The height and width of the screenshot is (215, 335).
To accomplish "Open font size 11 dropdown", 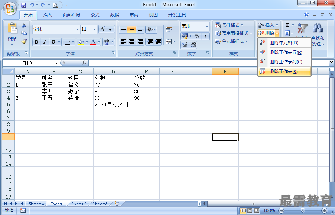I will pos(94,29).
